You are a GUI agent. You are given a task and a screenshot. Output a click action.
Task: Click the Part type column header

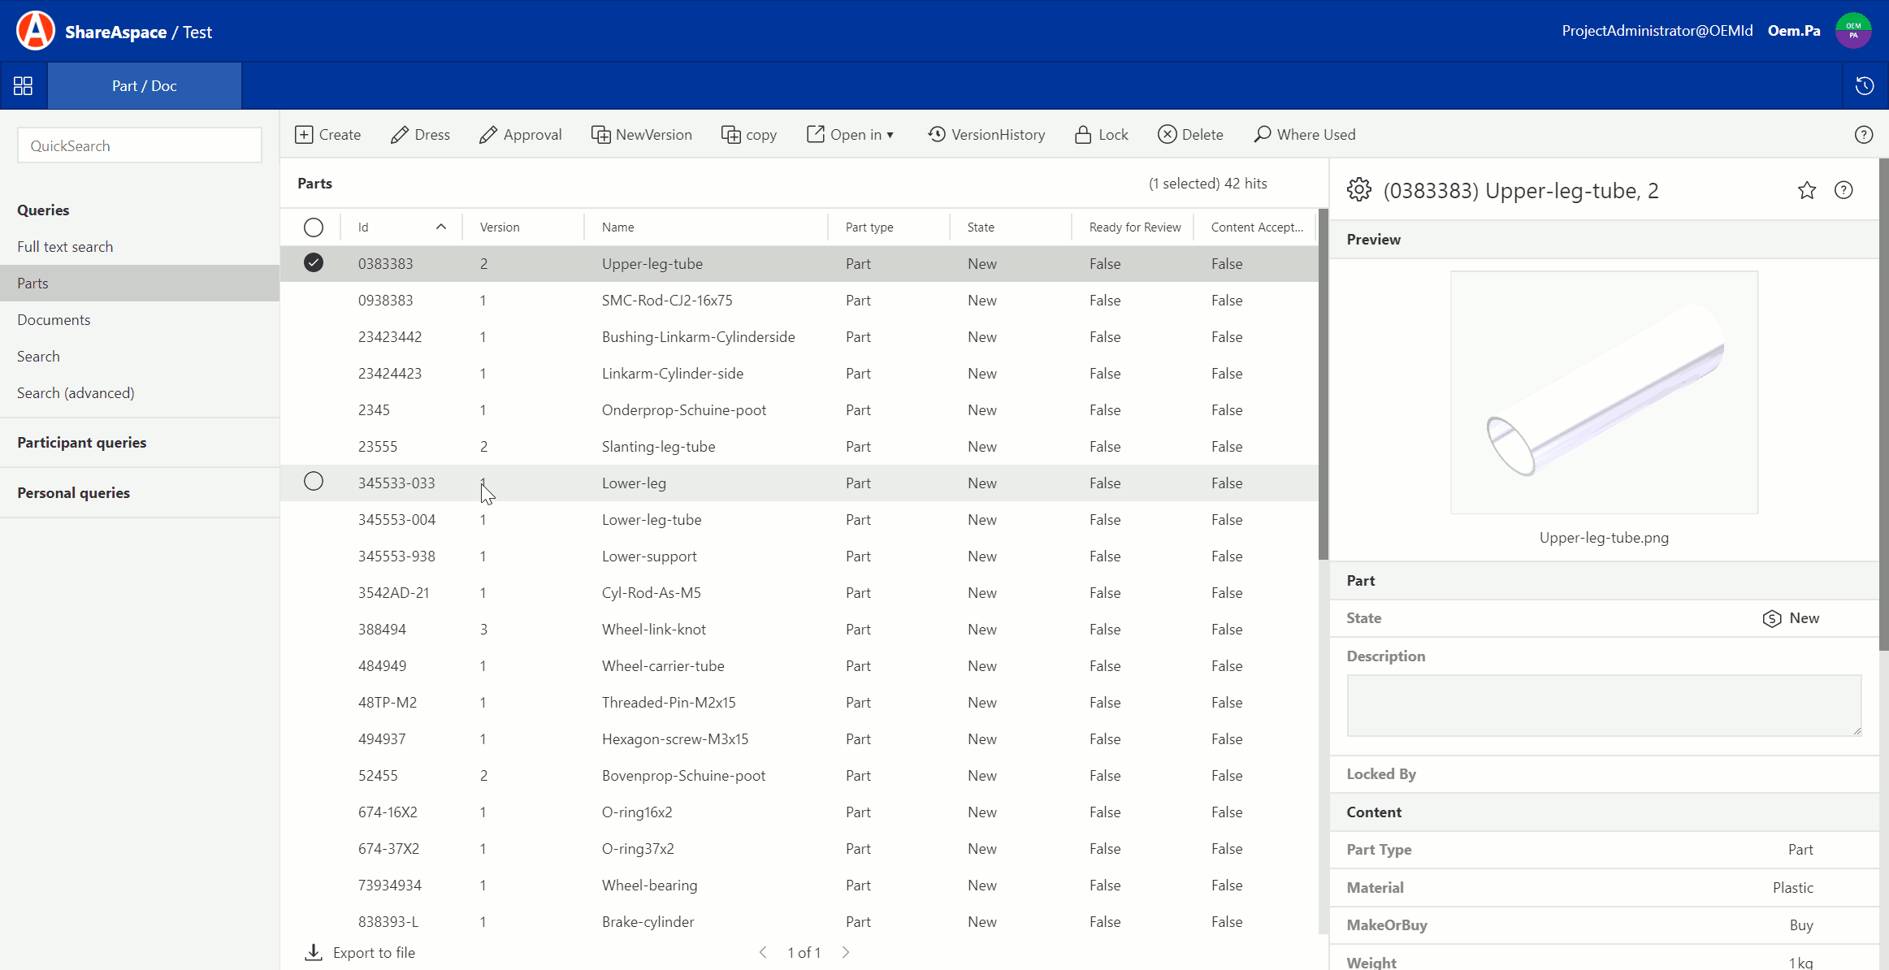click(869, 227)
